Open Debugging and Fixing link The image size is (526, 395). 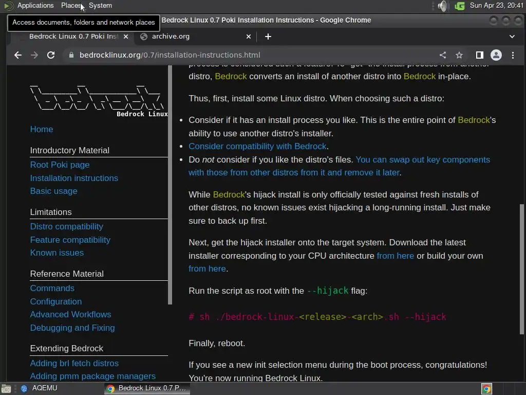coord(72,328)
